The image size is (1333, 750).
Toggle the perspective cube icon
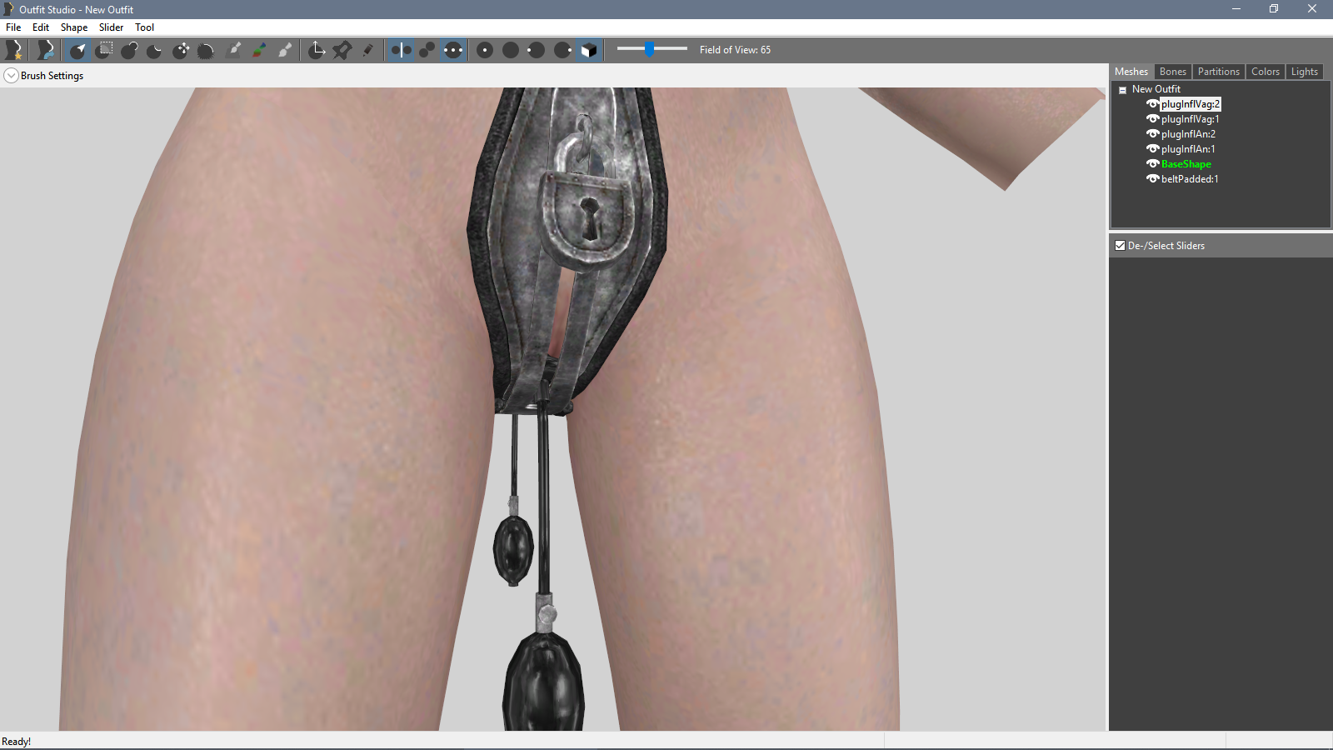(589, 50)
